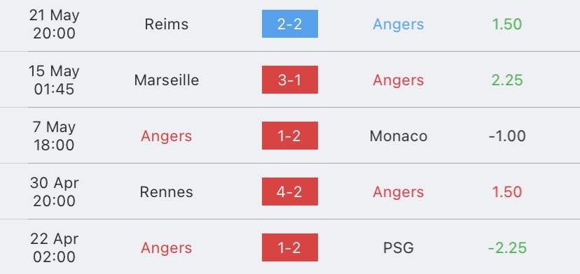Viewport: 580px width, 274px height.
Task: Click the 2.25 handicap value for Marseille match
Action: click(x=507, y=80)
